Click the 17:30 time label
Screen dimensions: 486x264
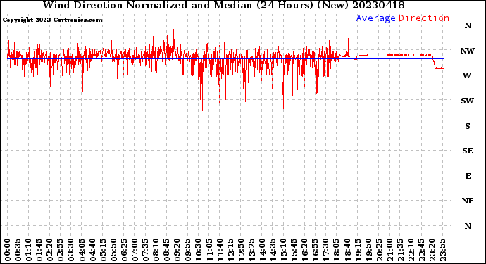pos(326,250)
